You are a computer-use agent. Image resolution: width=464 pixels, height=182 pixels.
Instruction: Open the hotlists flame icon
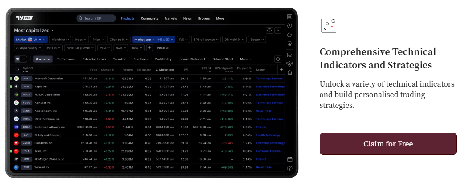point(290,35)
